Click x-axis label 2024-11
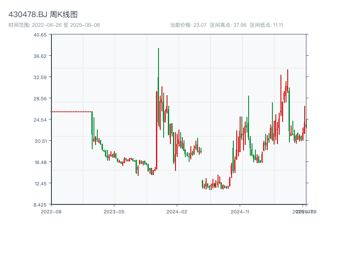The image size is (340, 255). (240, 212)
